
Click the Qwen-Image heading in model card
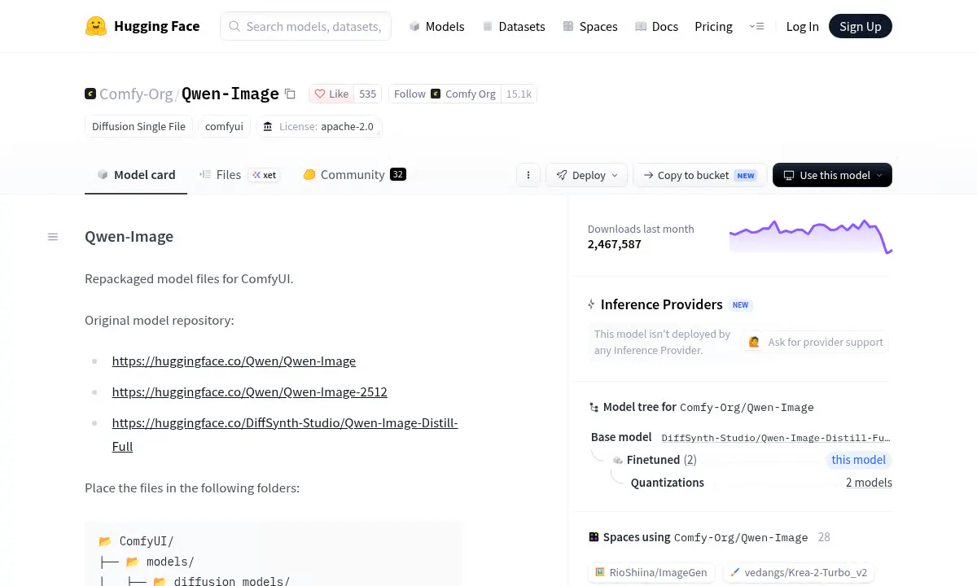click(x=129, y=237)
